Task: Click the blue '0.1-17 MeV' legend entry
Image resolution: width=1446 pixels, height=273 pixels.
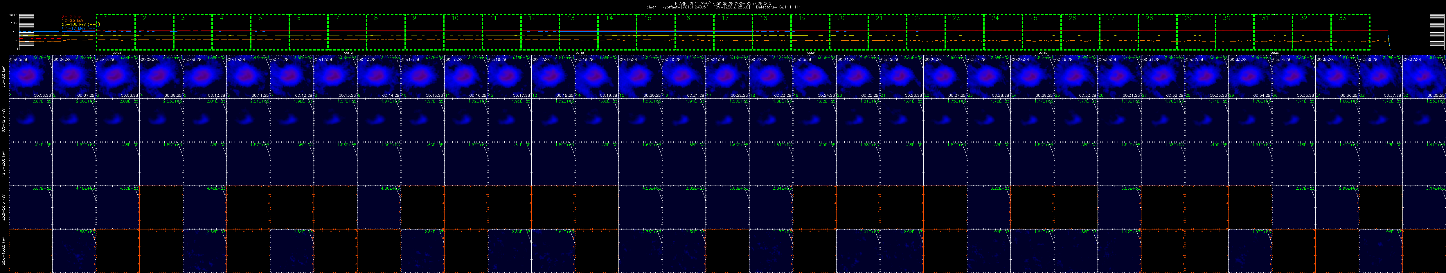Action: point(80,28)
